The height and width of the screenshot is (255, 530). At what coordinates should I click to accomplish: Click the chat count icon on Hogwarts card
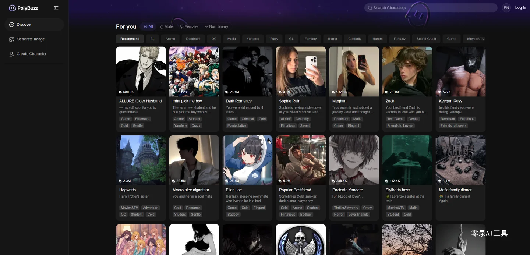tap(120, 181)
